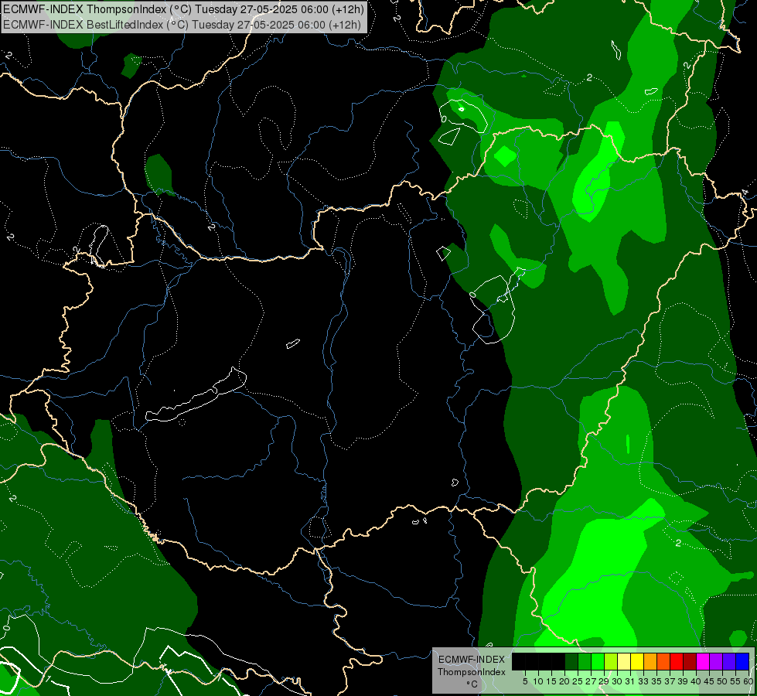Click the legend scale value "33"
This screenshot has width=757, height=696.
click(643, 681)
